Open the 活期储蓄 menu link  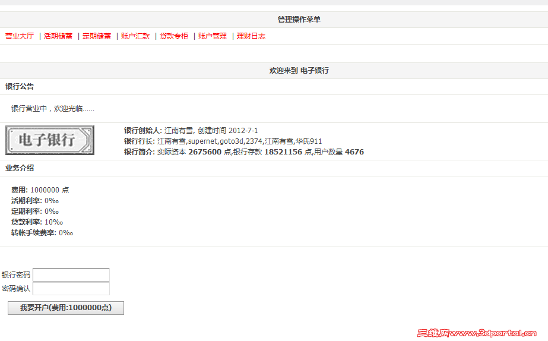(x=58, y=36)
